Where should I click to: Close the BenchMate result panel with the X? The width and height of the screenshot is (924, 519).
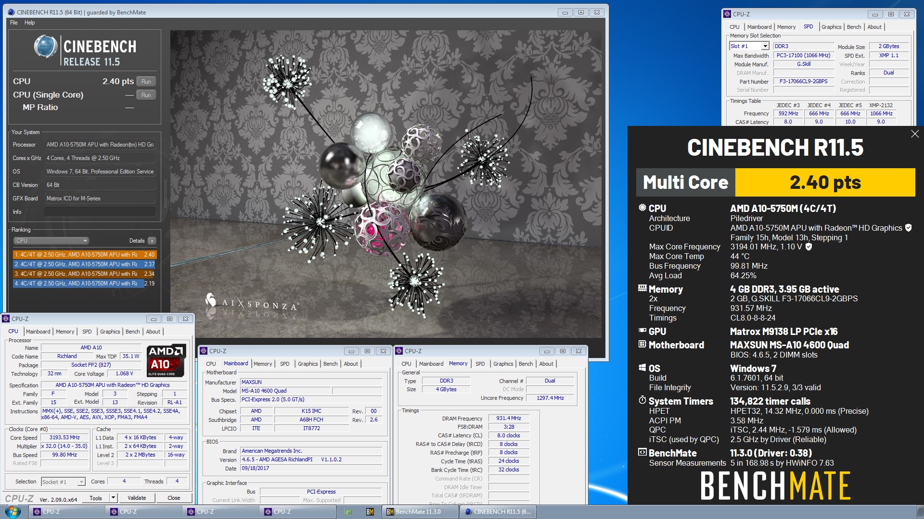pos(915,134)
